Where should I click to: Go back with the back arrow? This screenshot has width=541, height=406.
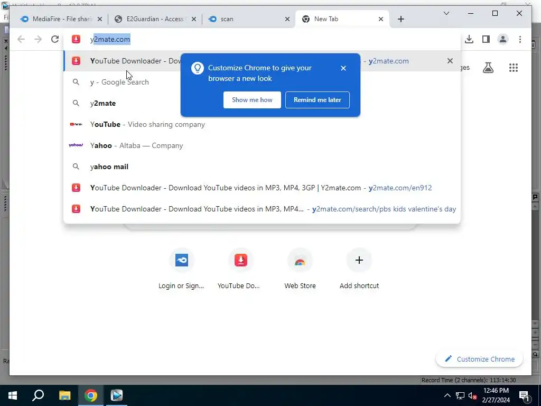(21, 39)
